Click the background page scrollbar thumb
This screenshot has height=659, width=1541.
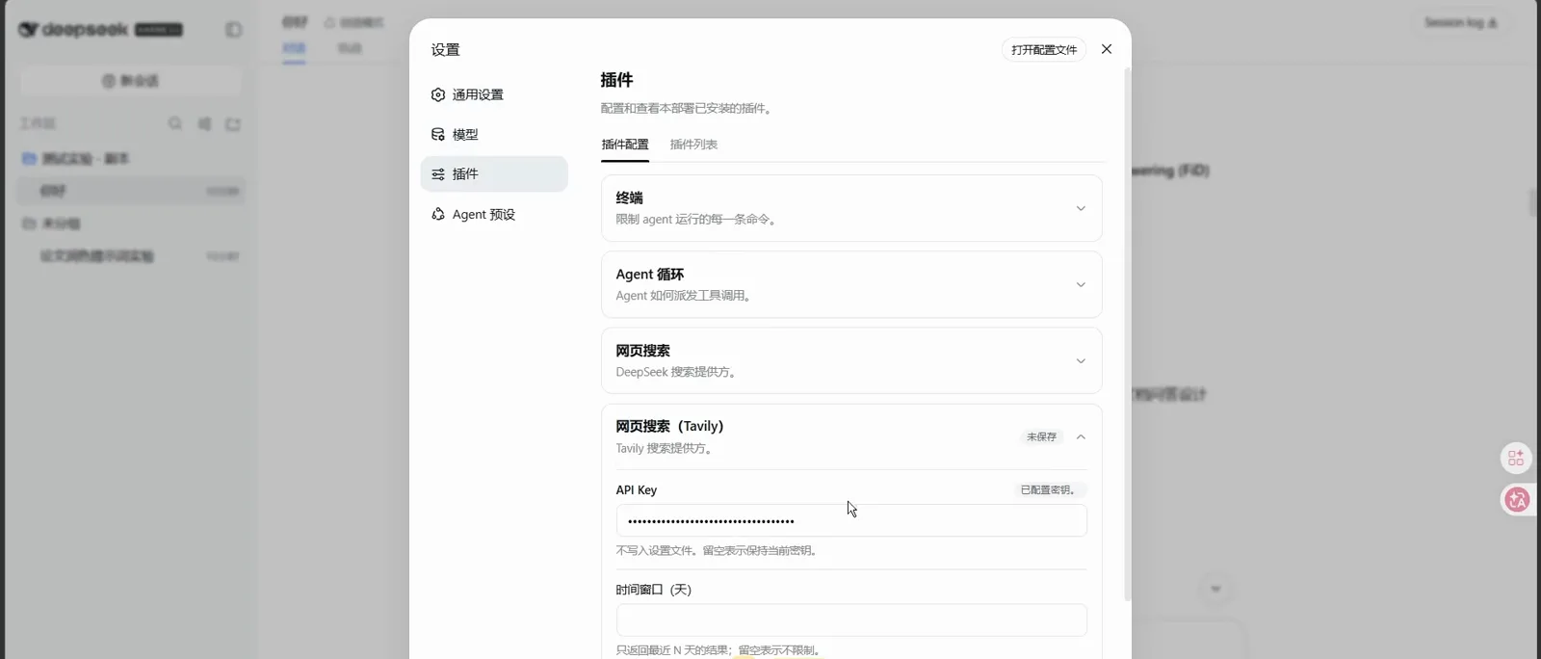[x=1532, y=203]
